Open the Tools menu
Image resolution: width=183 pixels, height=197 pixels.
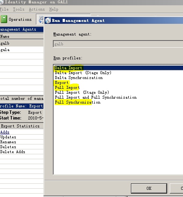click(19, 9)
